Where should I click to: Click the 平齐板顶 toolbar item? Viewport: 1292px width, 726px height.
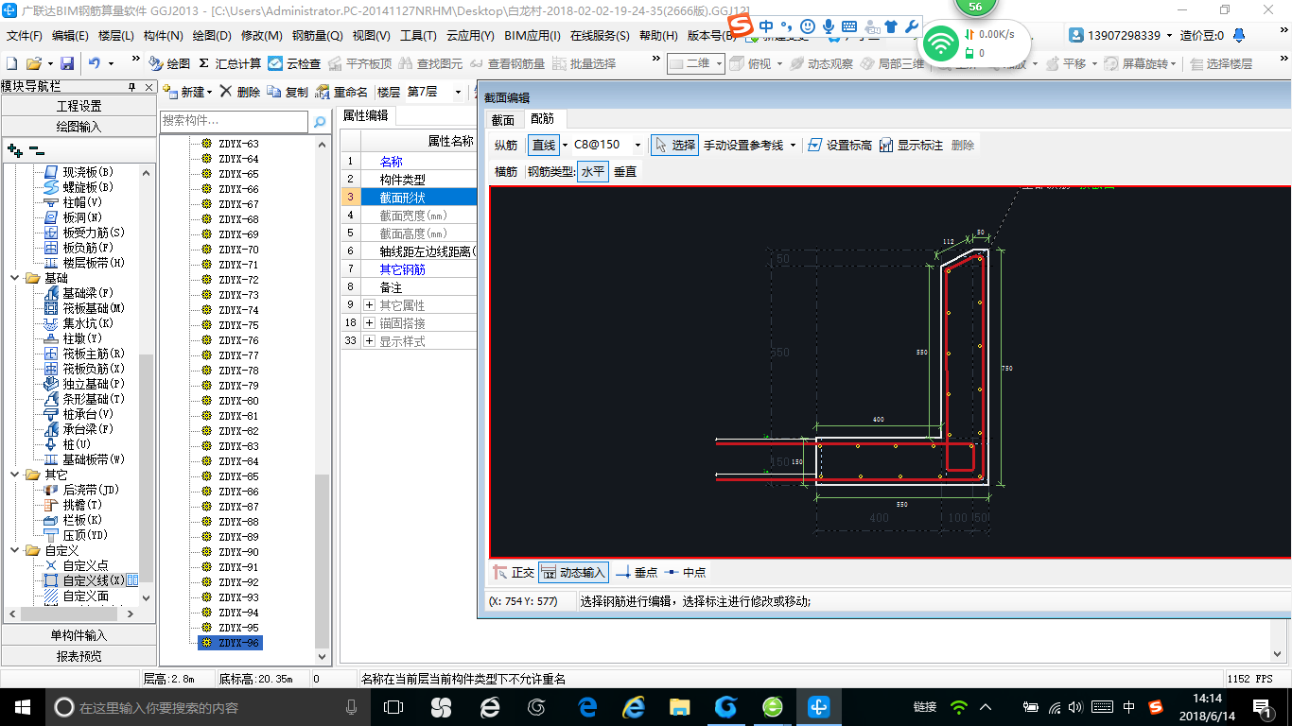point(359,63)
